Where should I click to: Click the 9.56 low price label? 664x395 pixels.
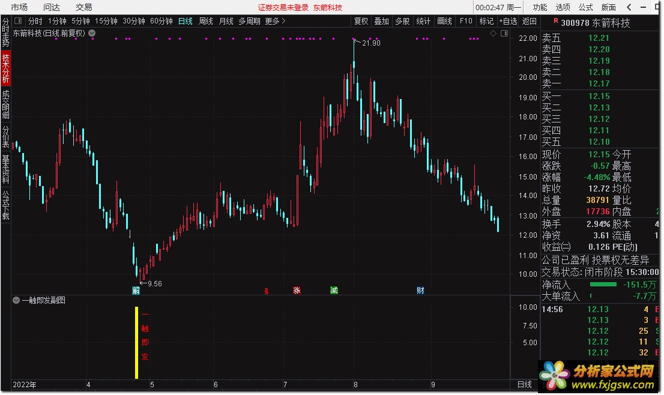point(154,284)
